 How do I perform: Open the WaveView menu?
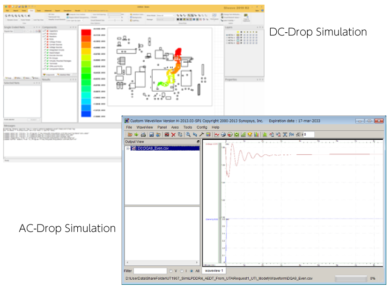coord(145,127)
